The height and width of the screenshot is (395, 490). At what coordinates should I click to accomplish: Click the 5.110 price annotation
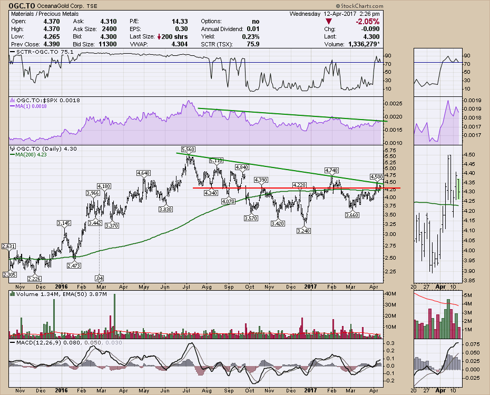(216, 161)
